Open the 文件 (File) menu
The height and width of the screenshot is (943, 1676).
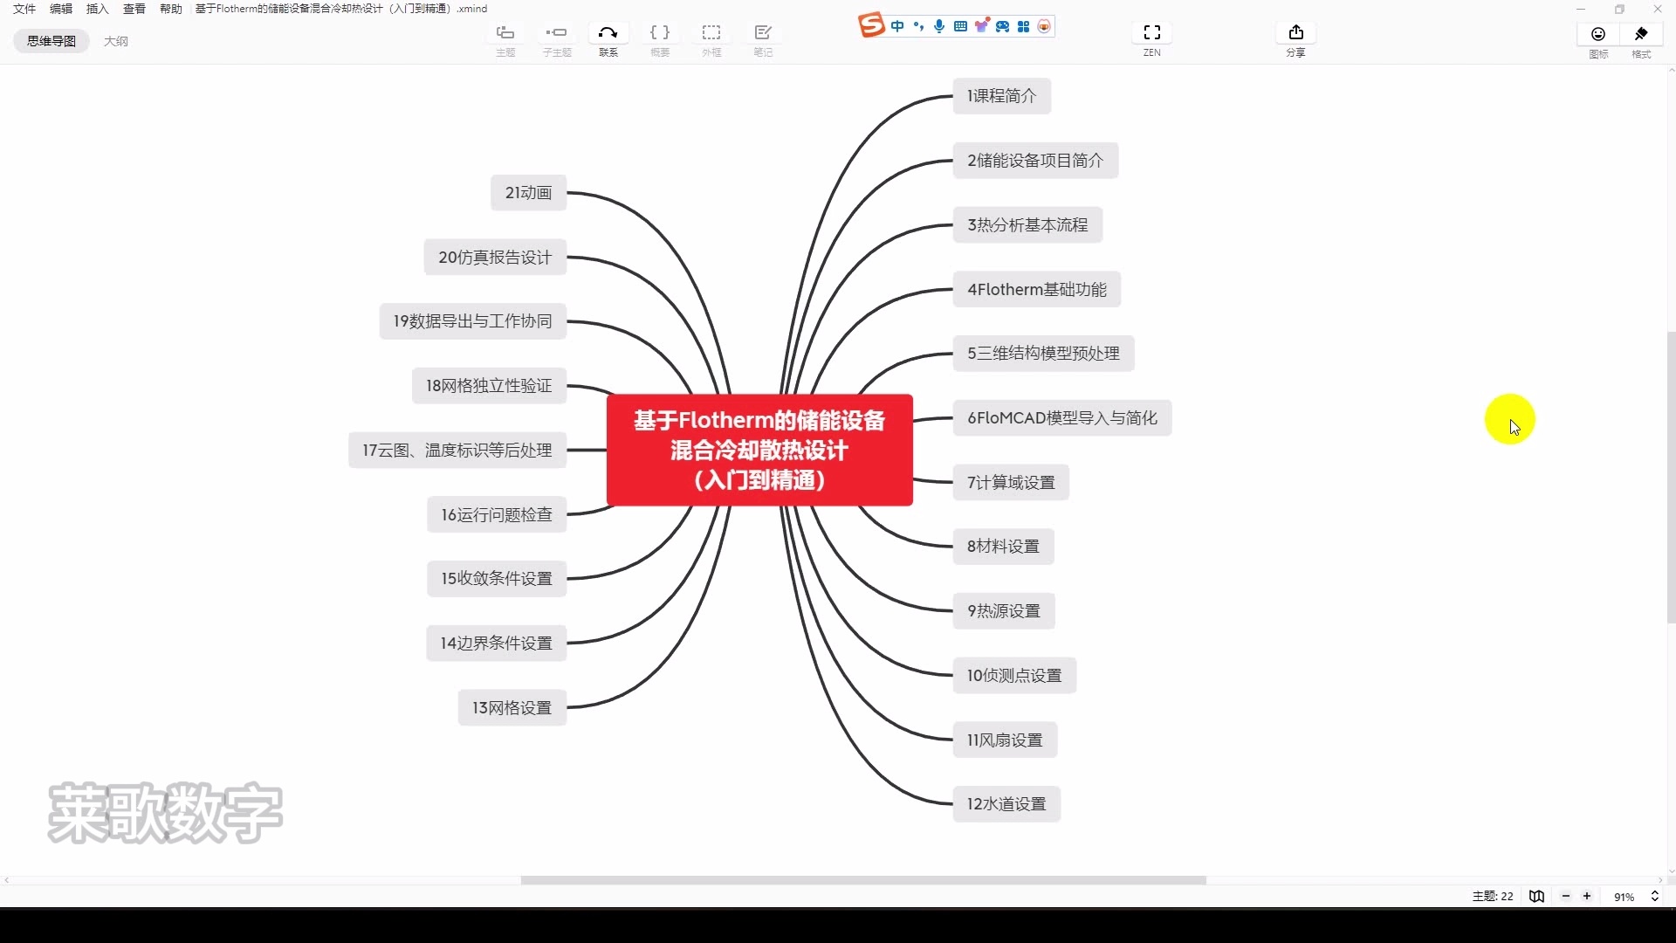click(x=24, y=9)
